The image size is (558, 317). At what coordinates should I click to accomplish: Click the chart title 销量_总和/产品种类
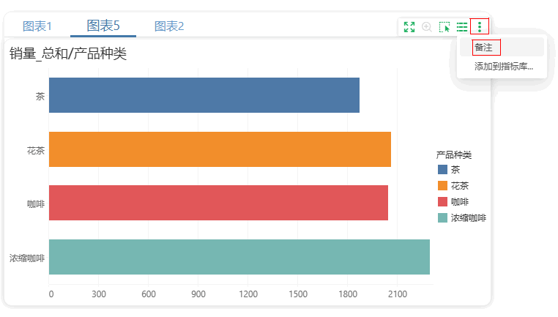pyautogui.click(x=68, y=53)
